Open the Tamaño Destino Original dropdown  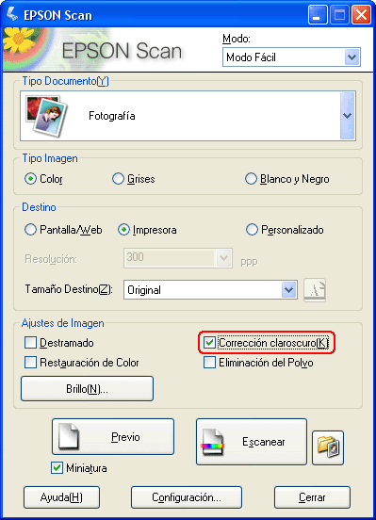pos(210,290)
